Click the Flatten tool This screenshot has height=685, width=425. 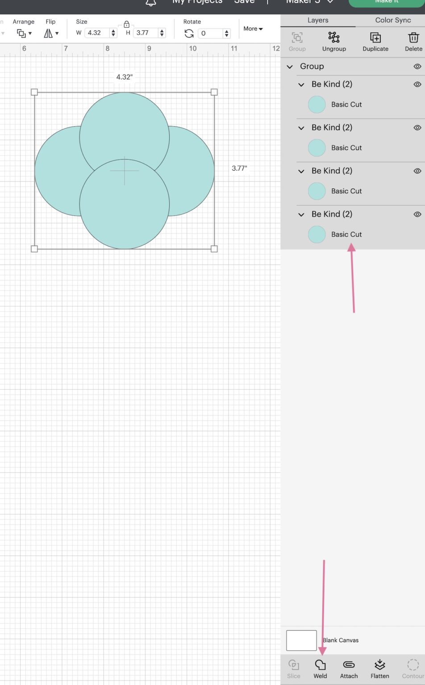point(379,668)
